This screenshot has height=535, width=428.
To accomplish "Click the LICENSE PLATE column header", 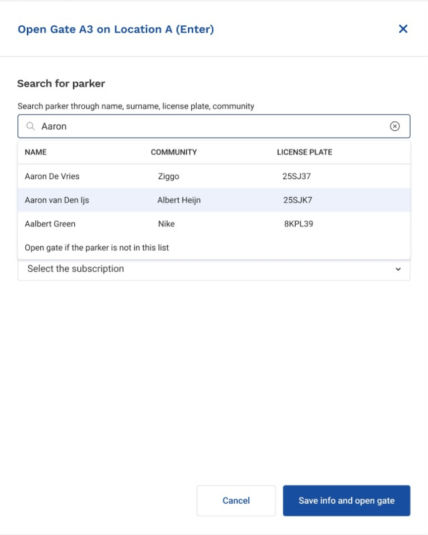I will point(304,152).
